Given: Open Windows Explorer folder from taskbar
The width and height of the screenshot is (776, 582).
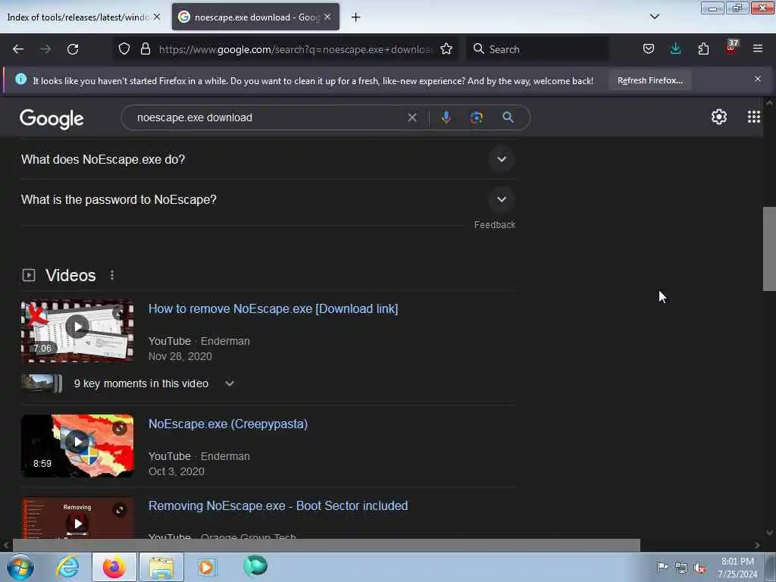Looking at the screenshot, I should tap(161, 567).
